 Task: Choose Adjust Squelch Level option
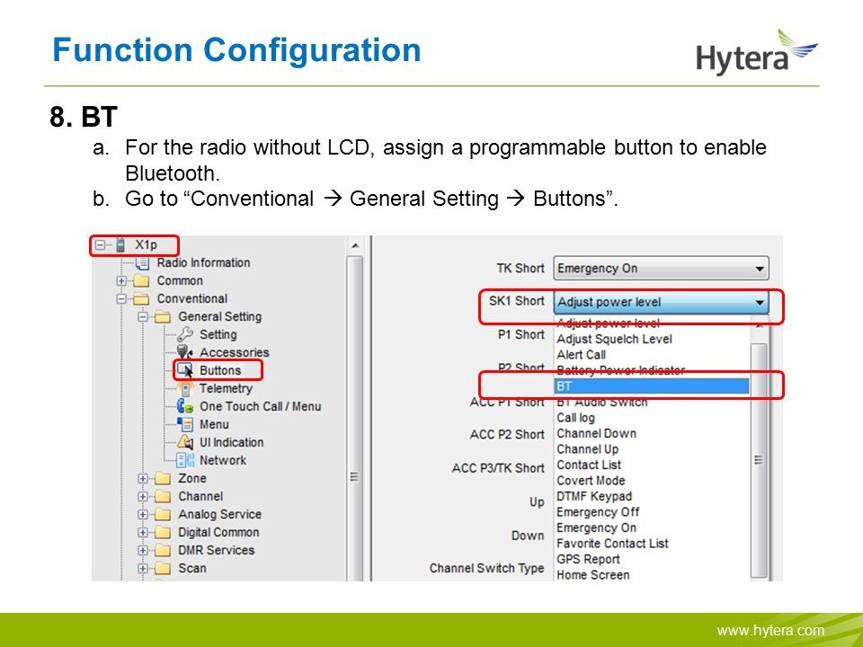click(x=614, y=339)
